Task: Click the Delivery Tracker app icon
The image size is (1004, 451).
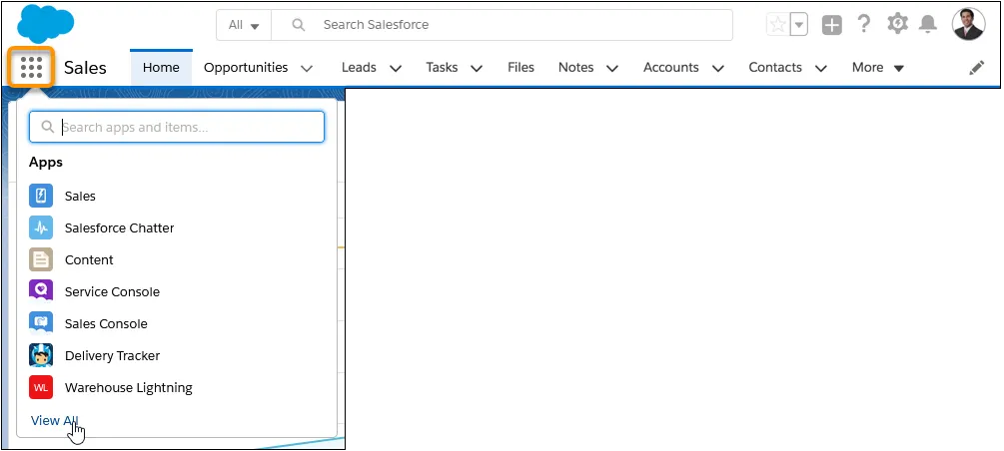Action: 41,355
